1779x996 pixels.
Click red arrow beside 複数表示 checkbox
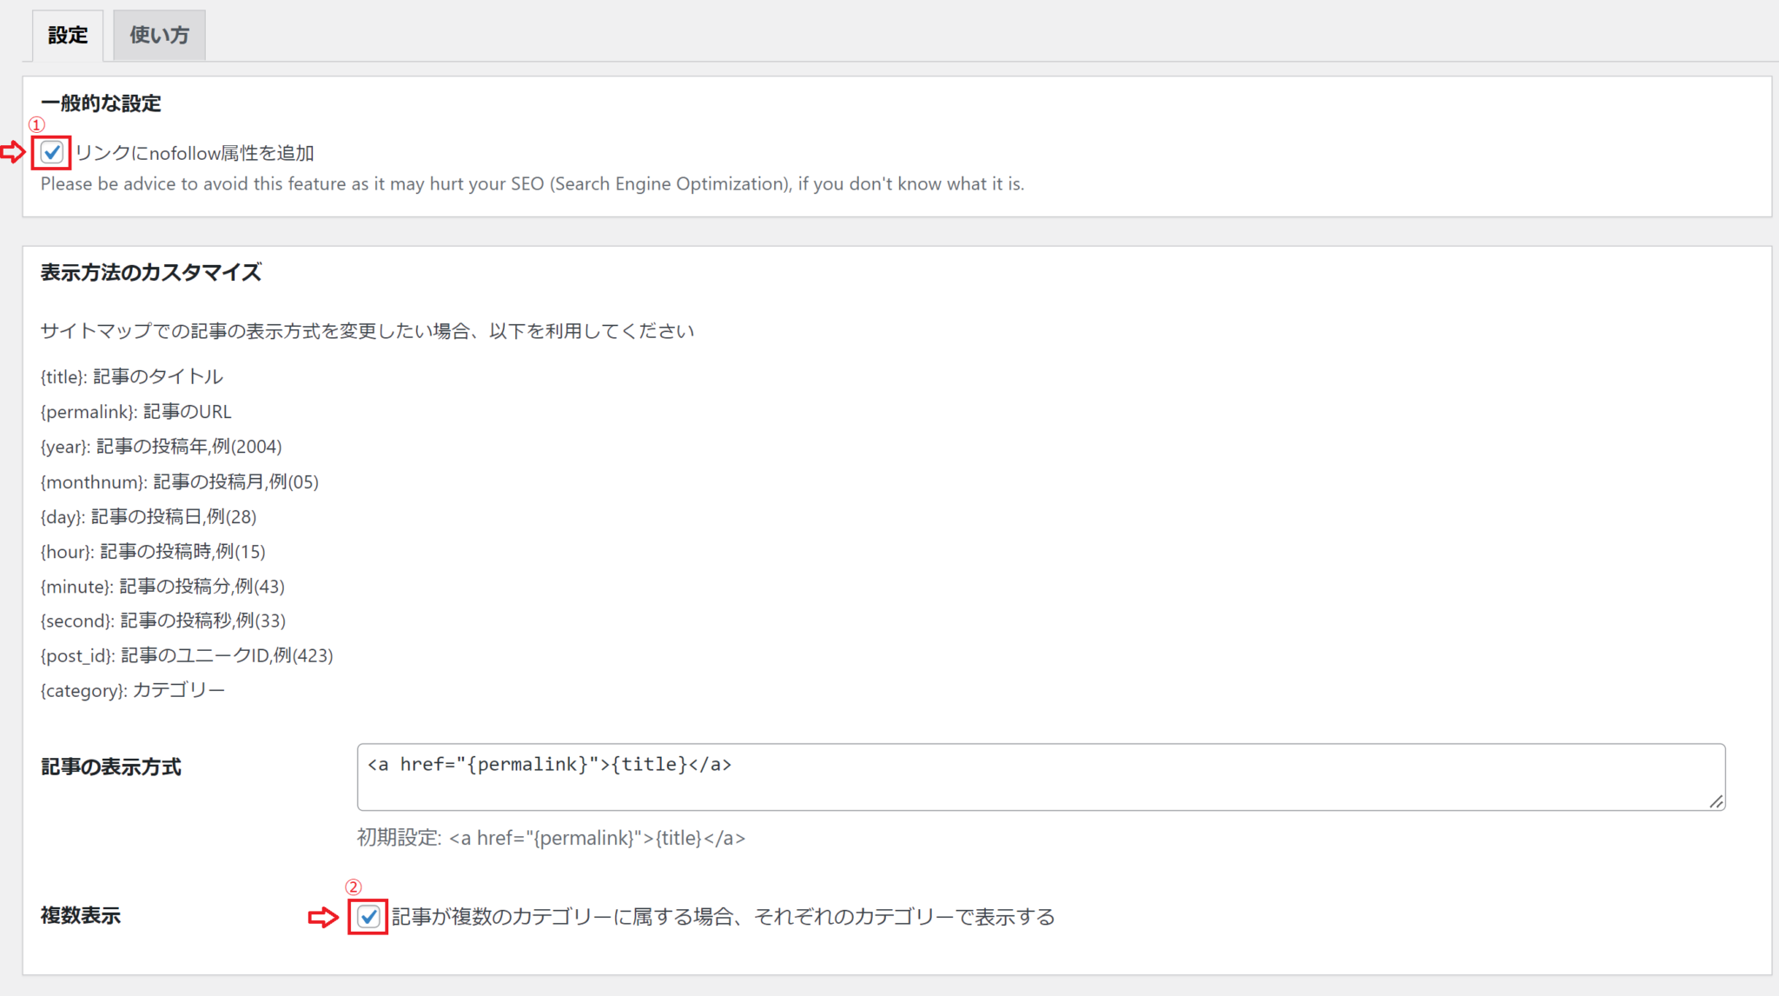pyautogui.click(x=323, y=917)
